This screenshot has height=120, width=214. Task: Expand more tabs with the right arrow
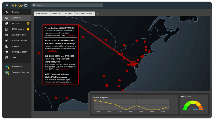tap(98, 14)
